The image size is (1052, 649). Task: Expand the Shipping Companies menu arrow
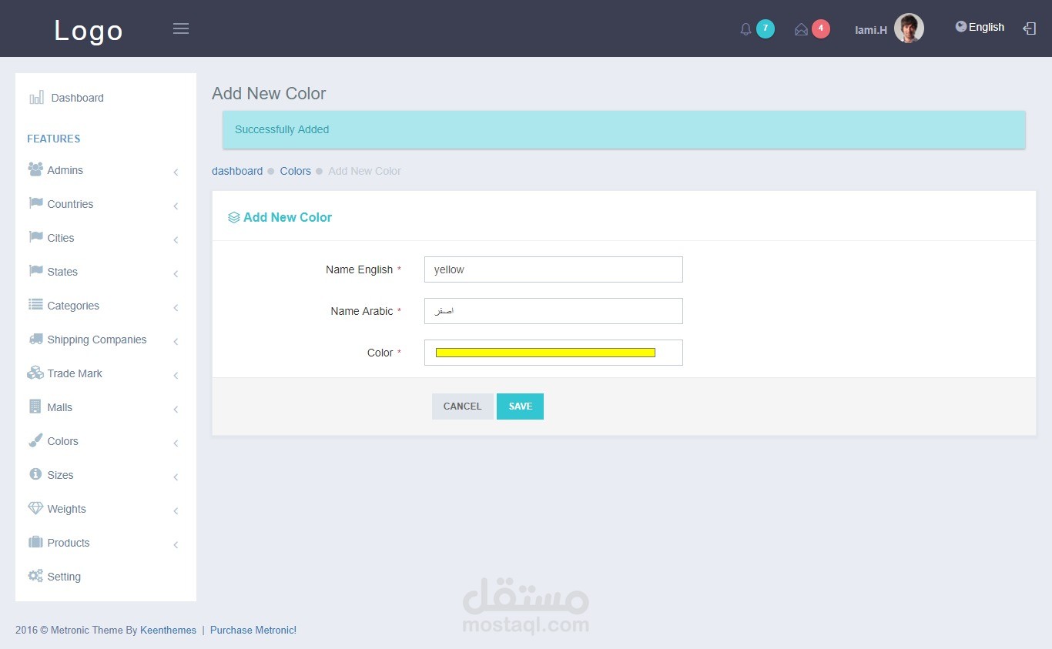point(176,341)
